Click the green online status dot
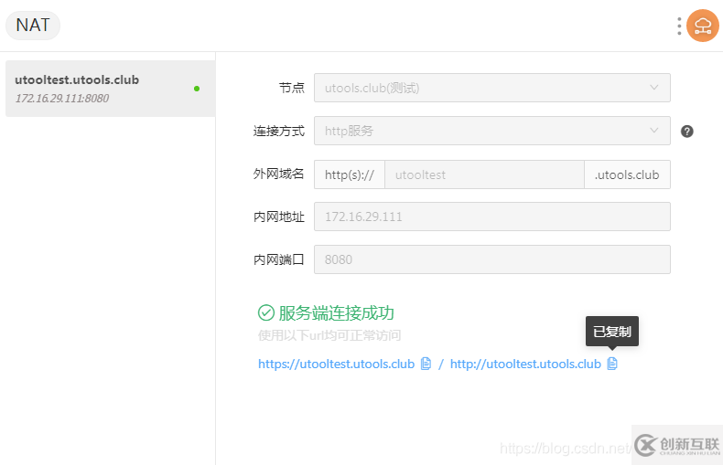The image size is (723, 465). [x=197, y=89]
